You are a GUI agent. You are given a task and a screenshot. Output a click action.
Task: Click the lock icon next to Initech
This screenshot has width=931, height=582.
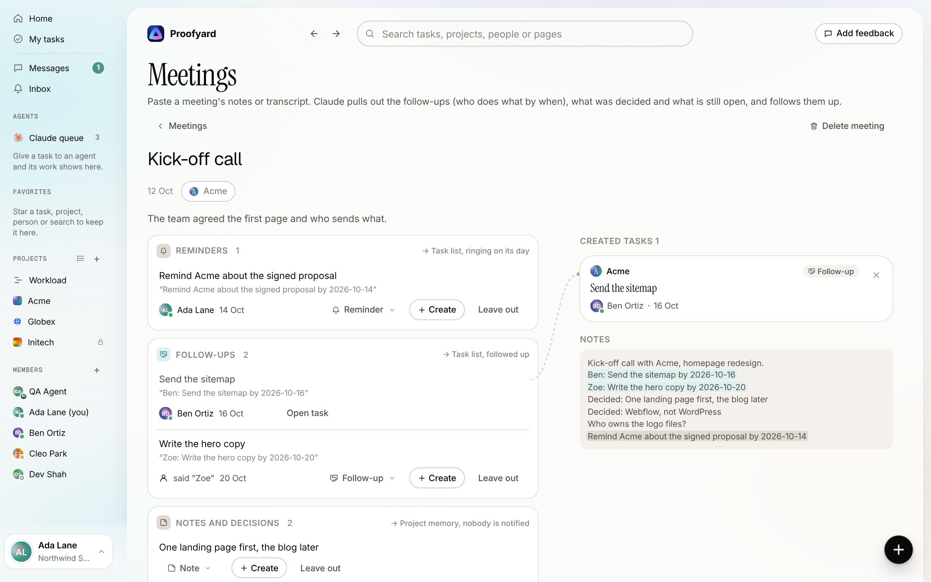(100, 342)
